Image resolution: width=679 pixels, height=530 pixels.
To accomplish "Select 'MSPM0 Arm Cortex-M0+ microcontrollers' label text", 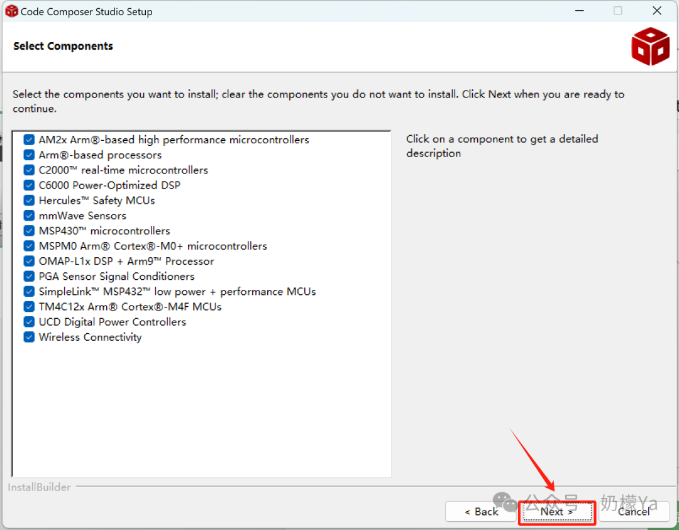I will [x=153, y=246].
